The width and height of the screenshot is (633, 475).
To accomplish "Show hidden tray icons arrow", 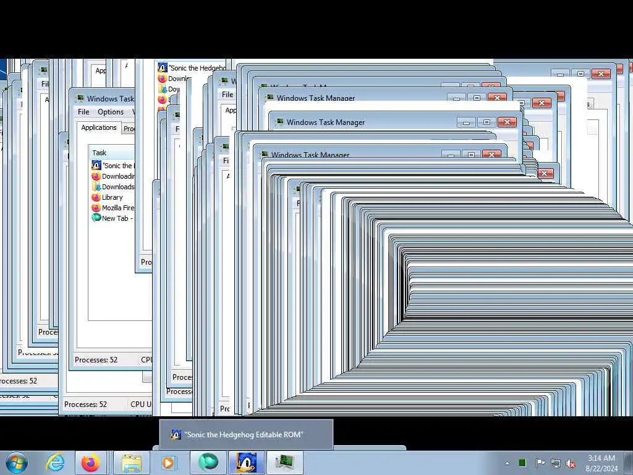I will [x=507, y=463].
